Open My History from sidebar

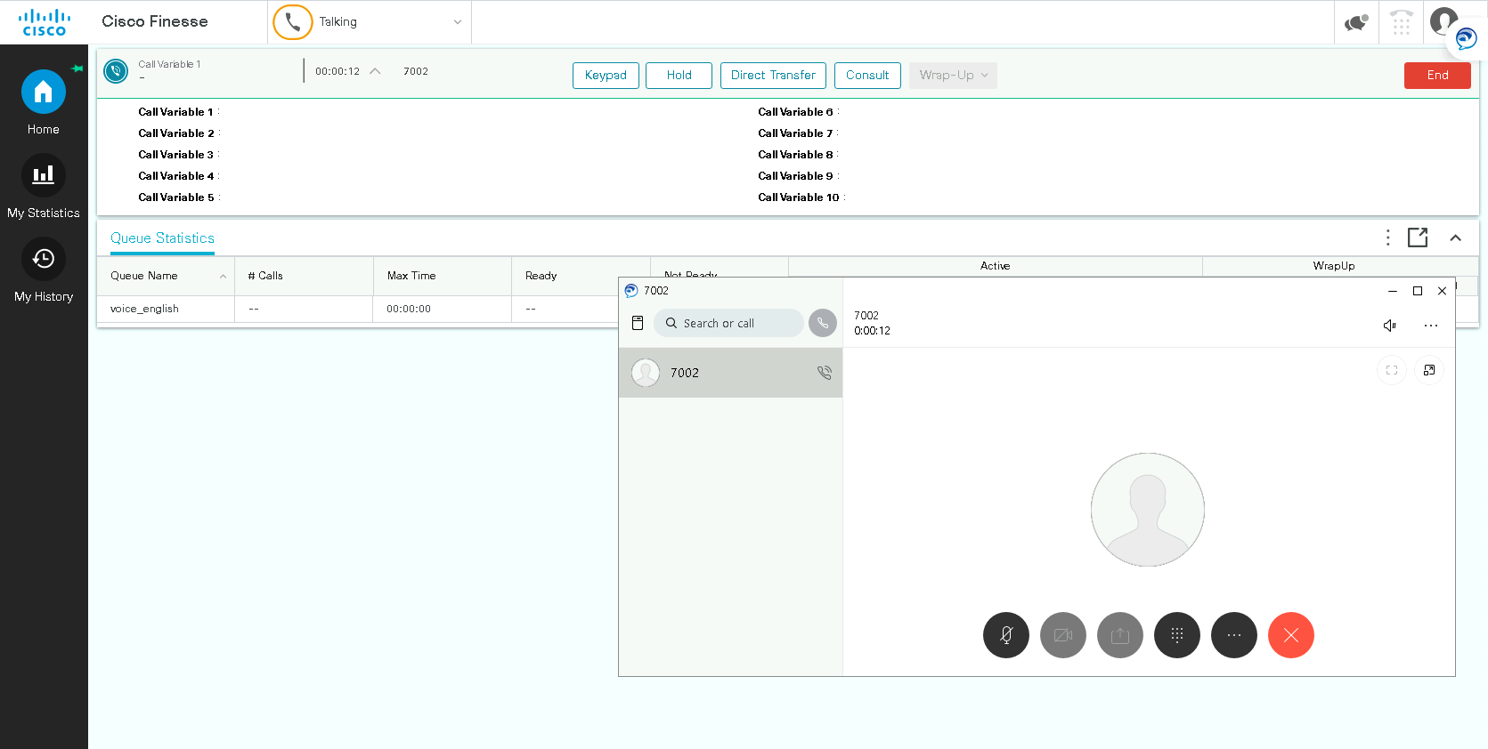[43, 270]
